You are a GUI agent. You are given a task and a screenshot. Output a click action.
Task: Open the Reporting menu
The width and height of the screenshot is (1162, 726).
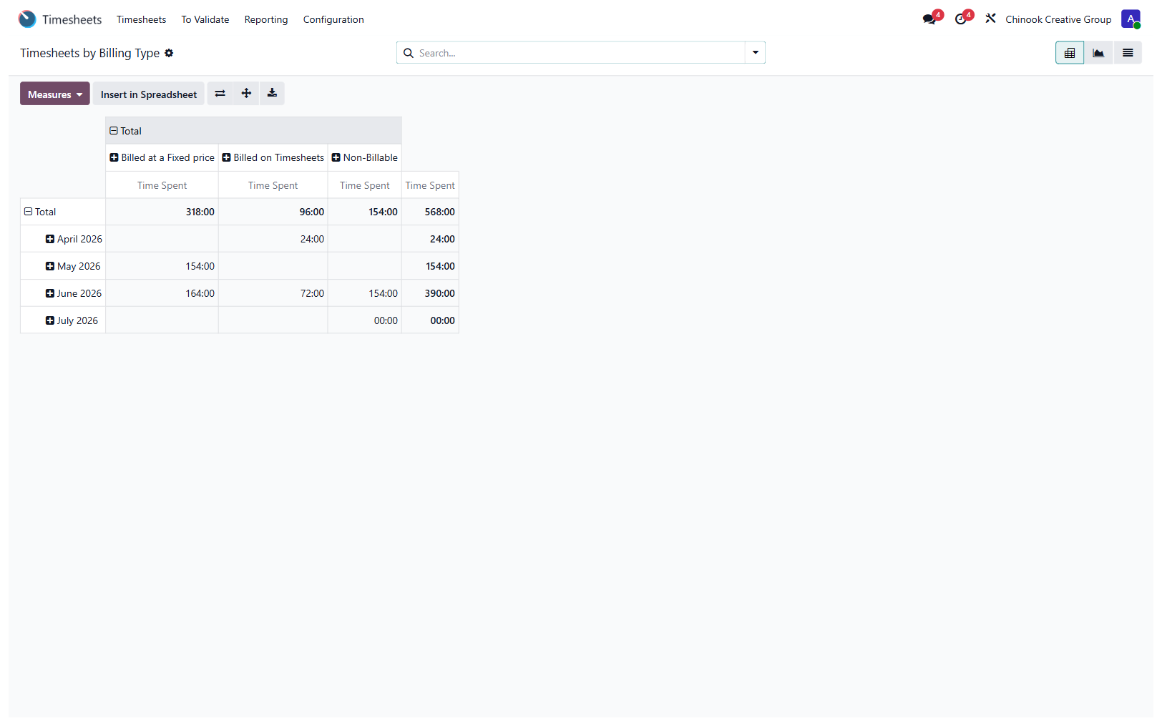tap(266, 19)
